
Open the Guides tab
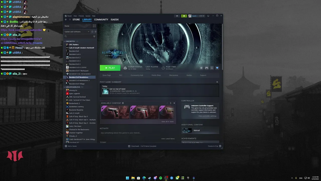(x=189, y=75)
